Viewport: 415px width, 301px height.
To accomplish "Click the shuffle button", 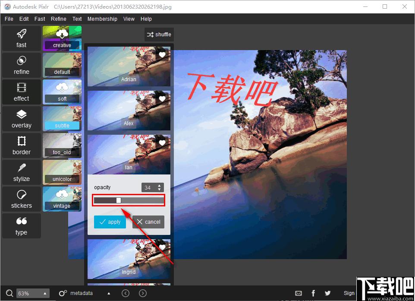I will 159,35.
